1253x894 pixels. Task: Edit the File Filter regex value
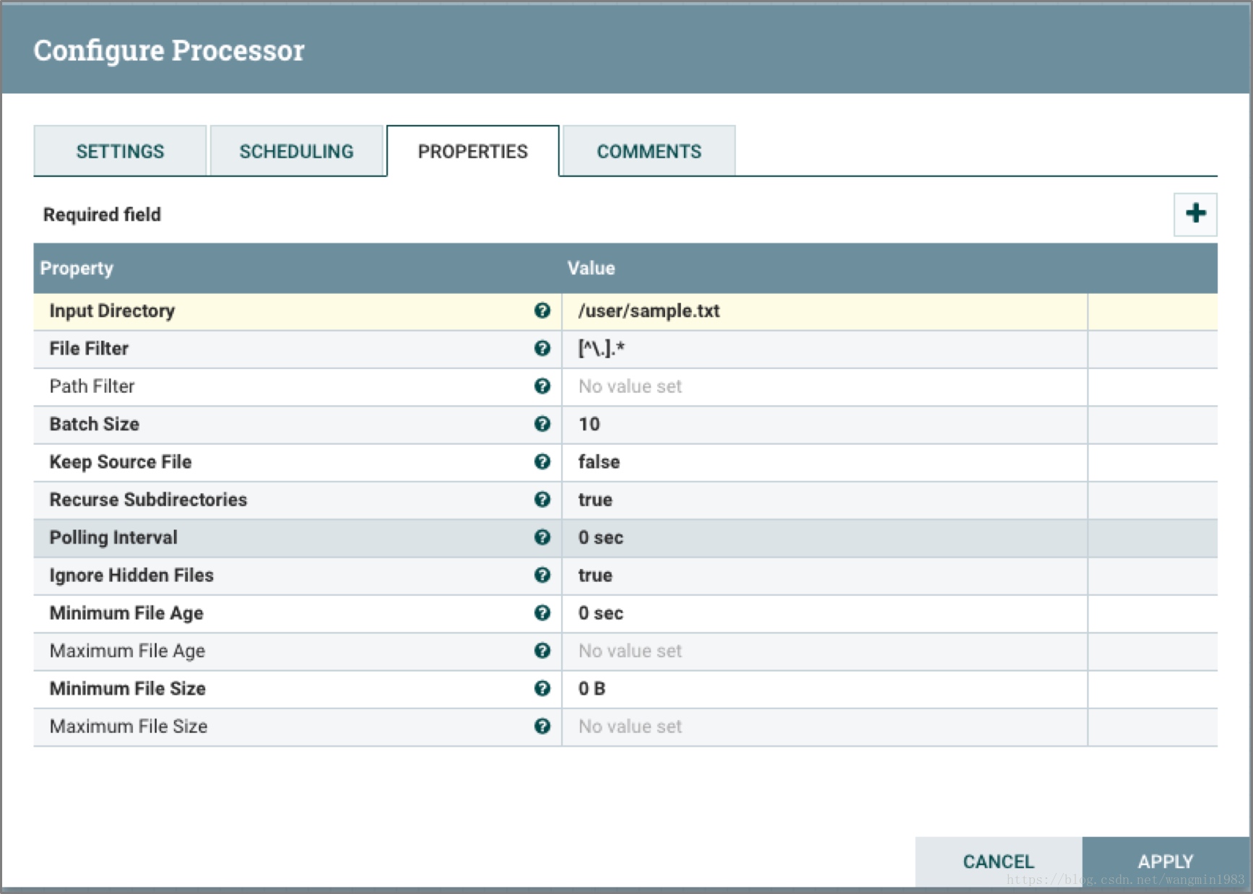pyautogui.click(x=825, y=349)
